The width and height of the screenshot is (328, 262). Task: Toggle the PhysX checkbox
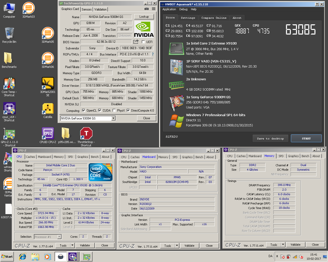pyautogui.click(x=114, y=111)
